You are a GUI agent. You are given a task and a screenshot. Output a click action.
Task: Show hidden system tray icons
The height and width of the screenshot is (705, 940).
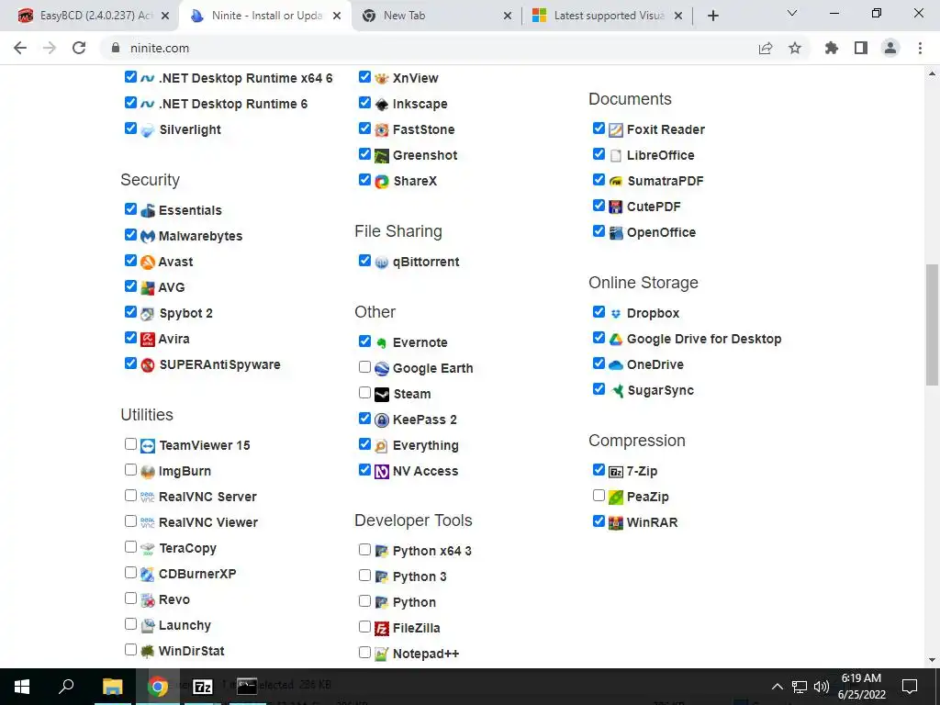(x=777, y=687)
